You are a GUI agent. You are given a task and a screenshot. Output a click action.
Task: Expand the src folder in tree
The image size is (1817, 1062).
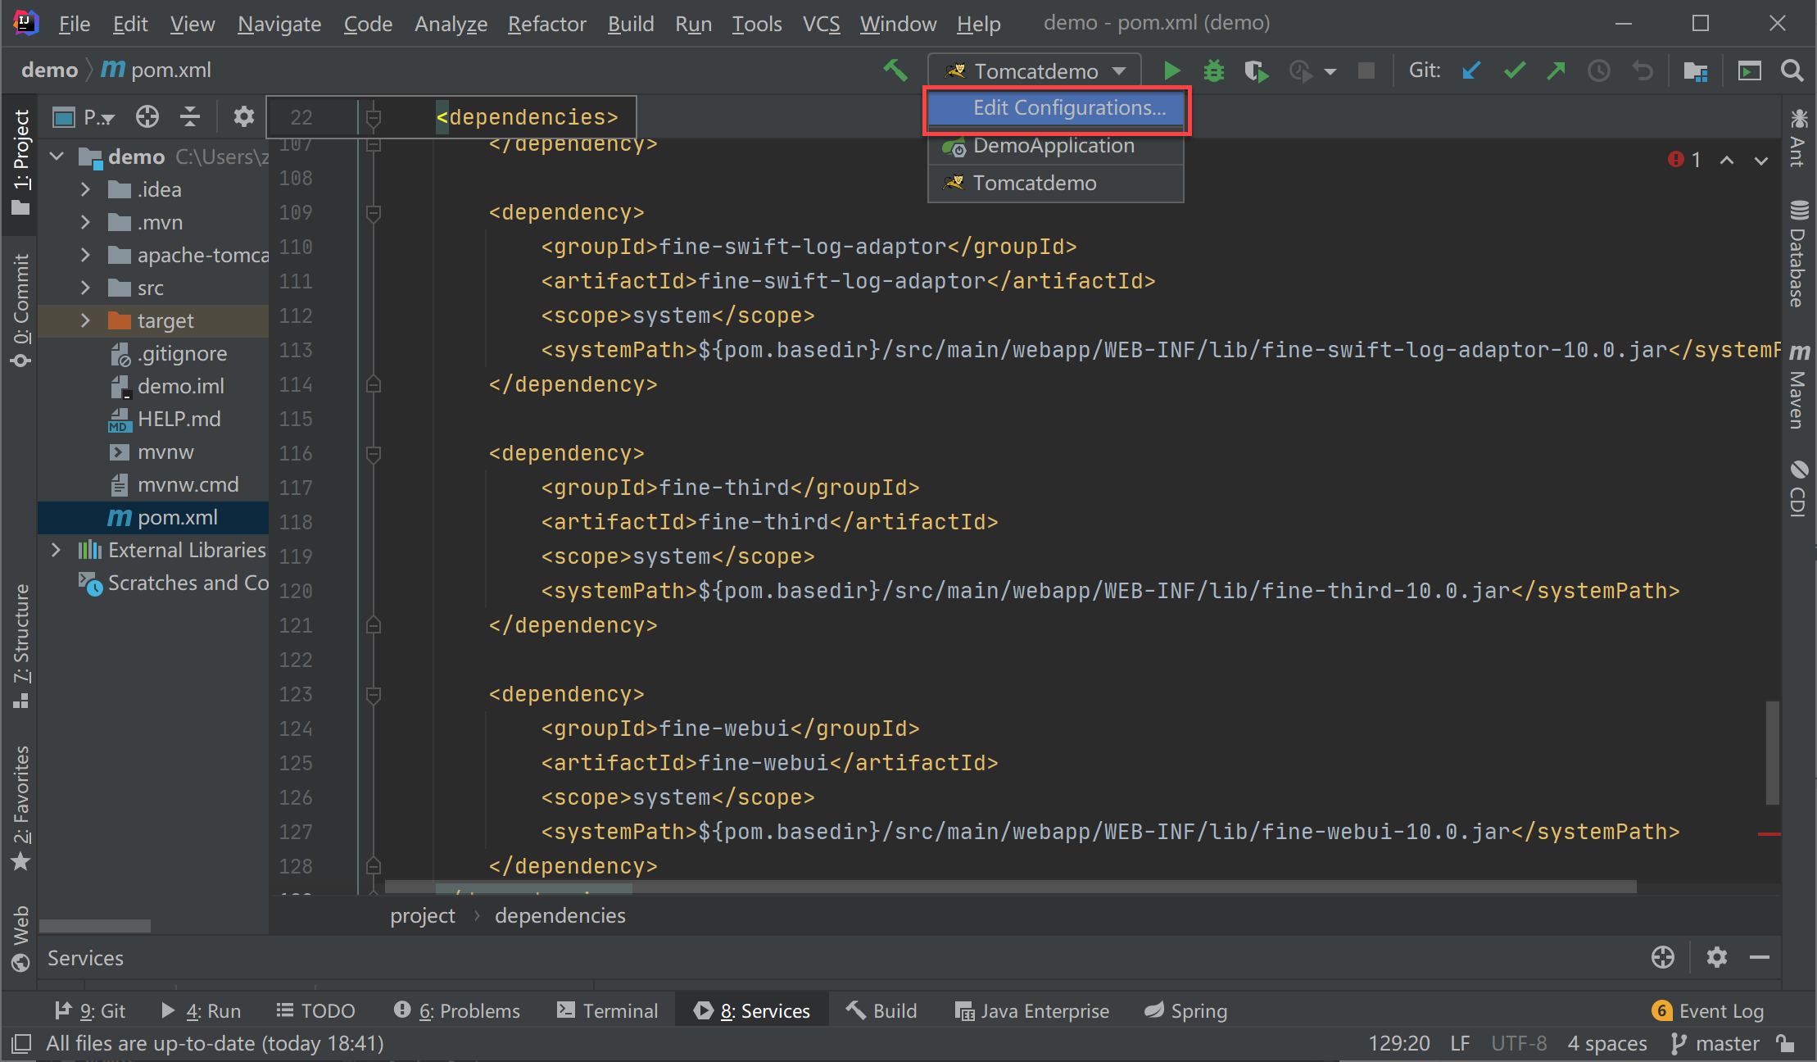point(85,288)
